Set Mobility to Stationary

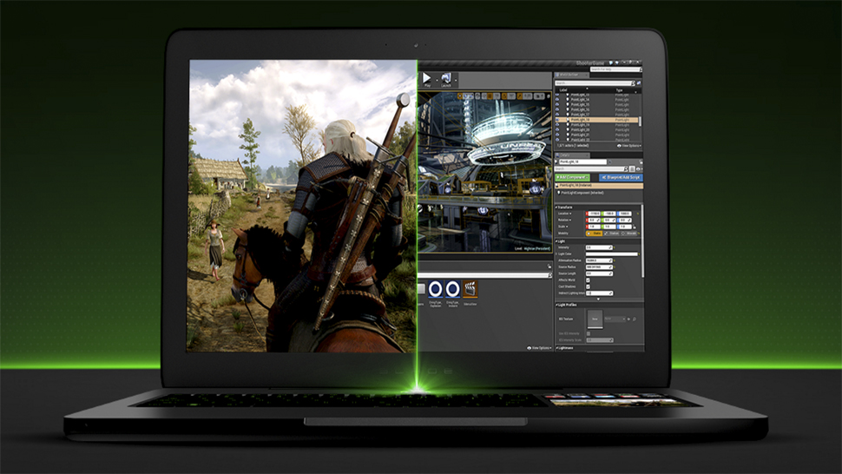[612, 234]
